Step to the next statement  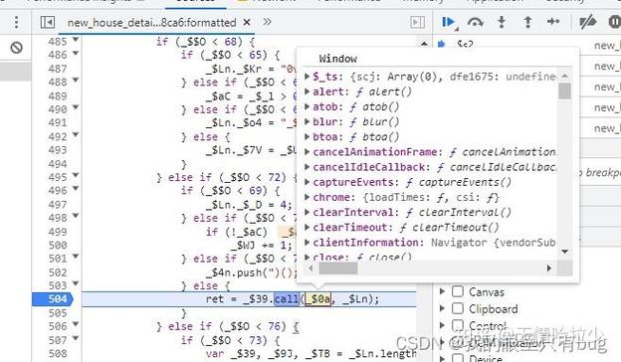click(x=553, y=21)
